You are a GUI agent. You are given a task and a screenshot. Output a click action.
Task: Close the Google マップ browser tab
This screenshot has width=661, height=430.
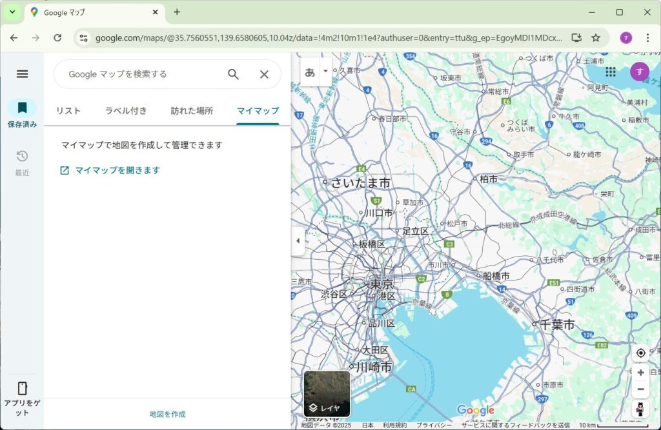click(x=155, y=12)
